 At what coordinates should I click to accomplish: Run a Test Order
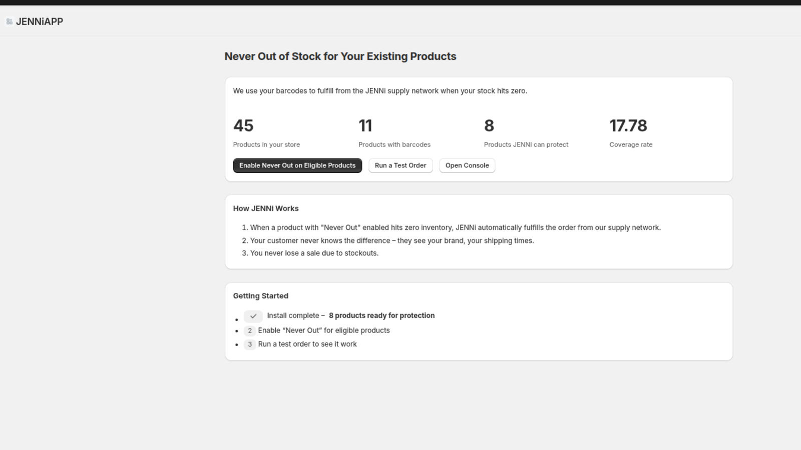click(400, 165)
